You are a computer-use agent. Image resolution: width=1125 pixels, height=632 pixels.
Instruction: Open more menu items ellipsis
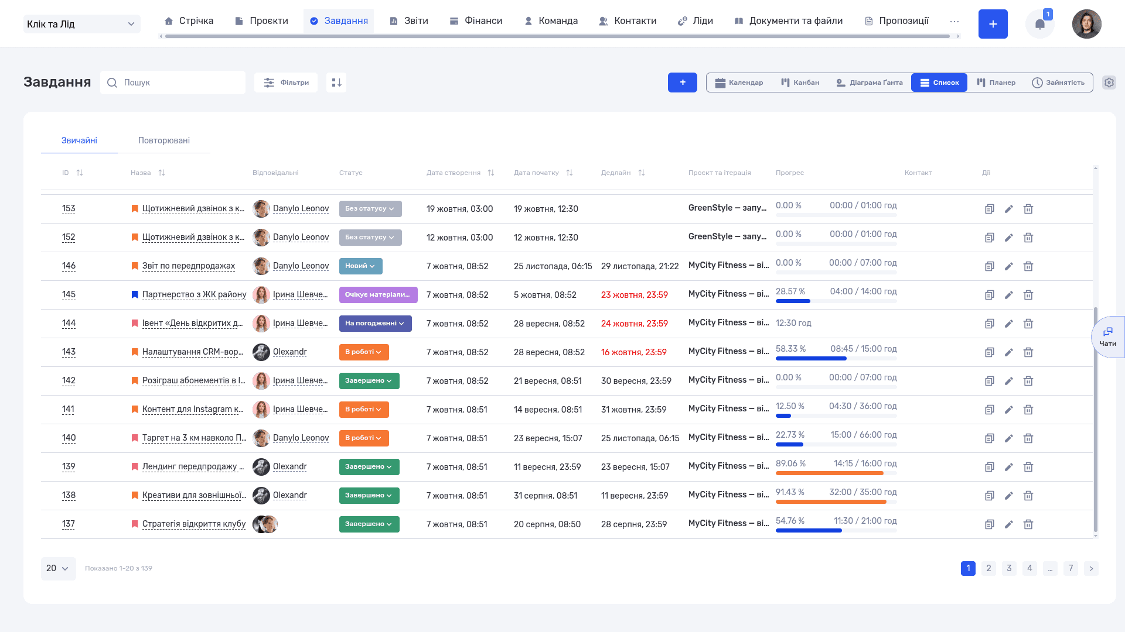pos(954,22)
